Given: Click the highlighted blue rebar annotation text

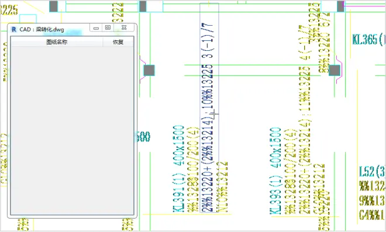Looking at the screenshot, I should pos(207,117).
